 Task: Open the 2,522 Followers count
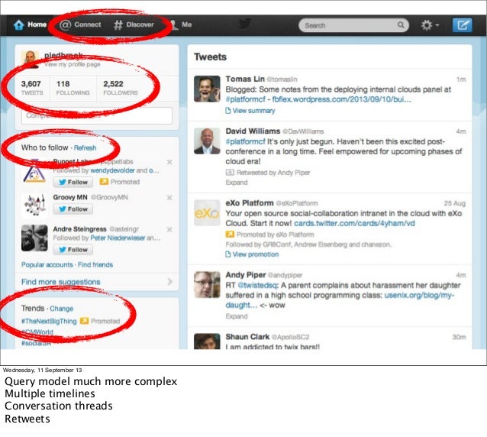point(120,88)
